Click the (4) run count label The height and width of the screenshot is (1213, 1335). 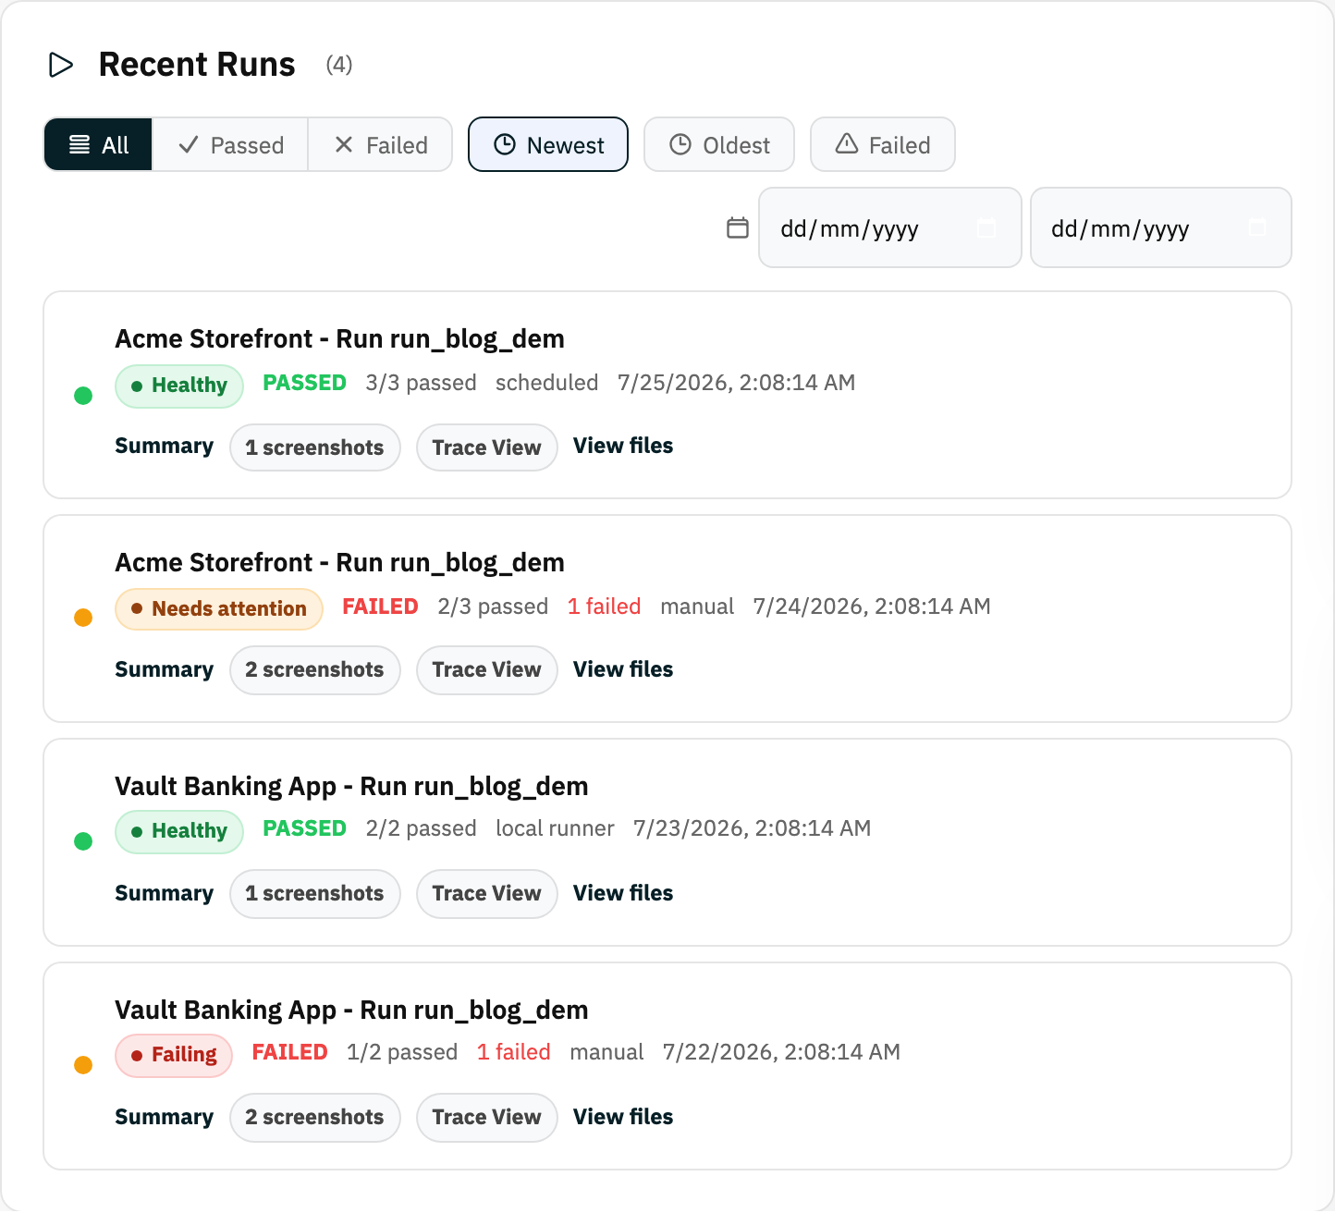click(339, 65)
